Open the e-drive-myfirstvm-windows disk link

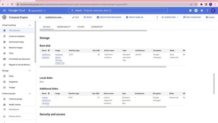tap(46, 100)
